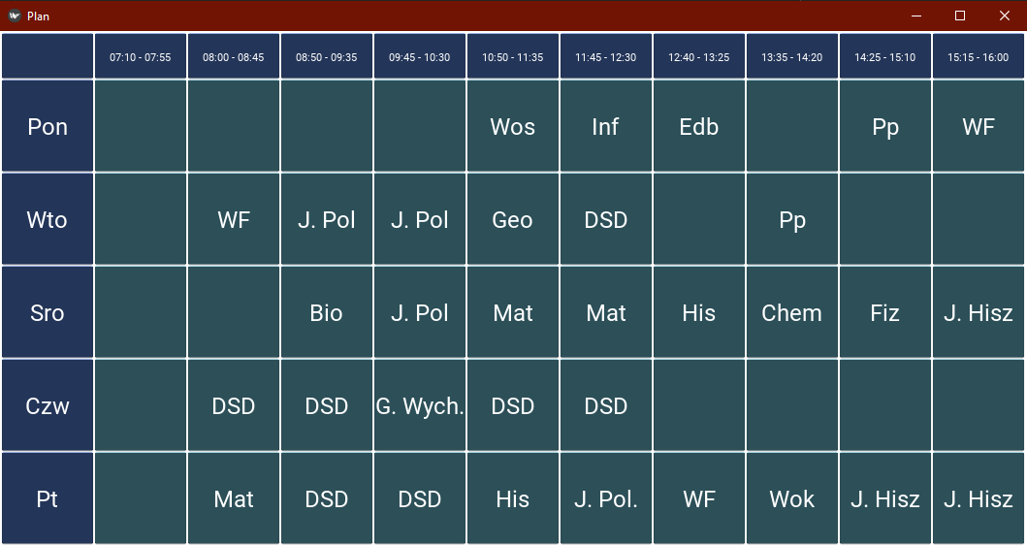This screenshot has width=1027, height=545.
Task: Select the Tuesday Geo lesson
Action: coord(513,219)
